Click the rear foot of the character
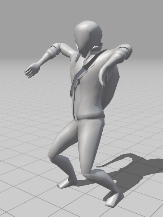This screenshot has height=217, width=163. coord(67,183)
